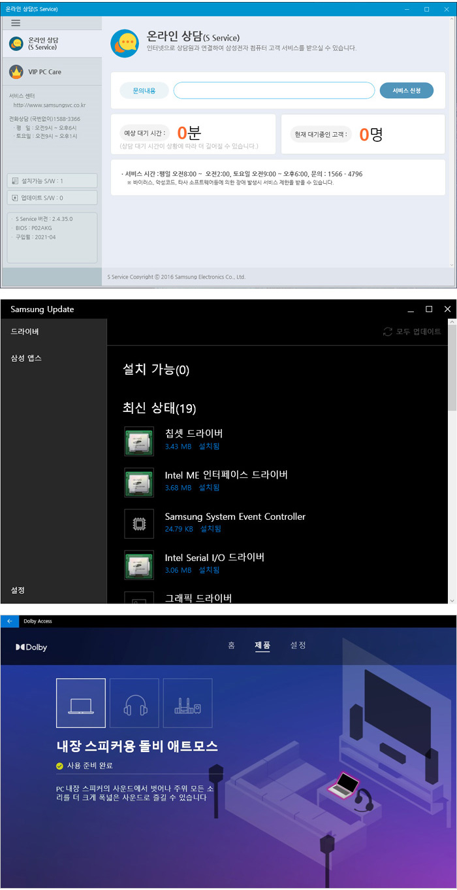
Task: Click the 예상 대기 시간 label
Action: (145, 133)
